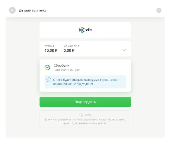Screen dimensions: 173x145
Task: Click the СБП logo
Action: point(85,30)
